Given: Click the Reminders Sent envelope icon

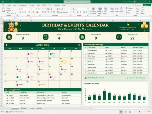Looking at the screenshot, I should [119, 37].
